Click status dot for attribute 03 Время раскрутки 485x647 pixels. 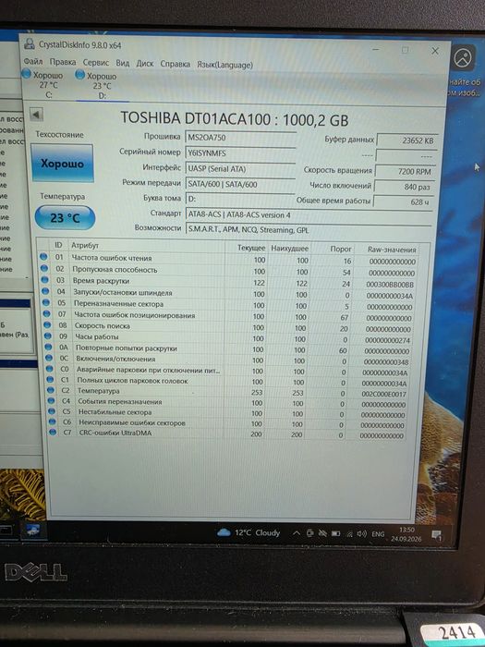coord(44,280)
